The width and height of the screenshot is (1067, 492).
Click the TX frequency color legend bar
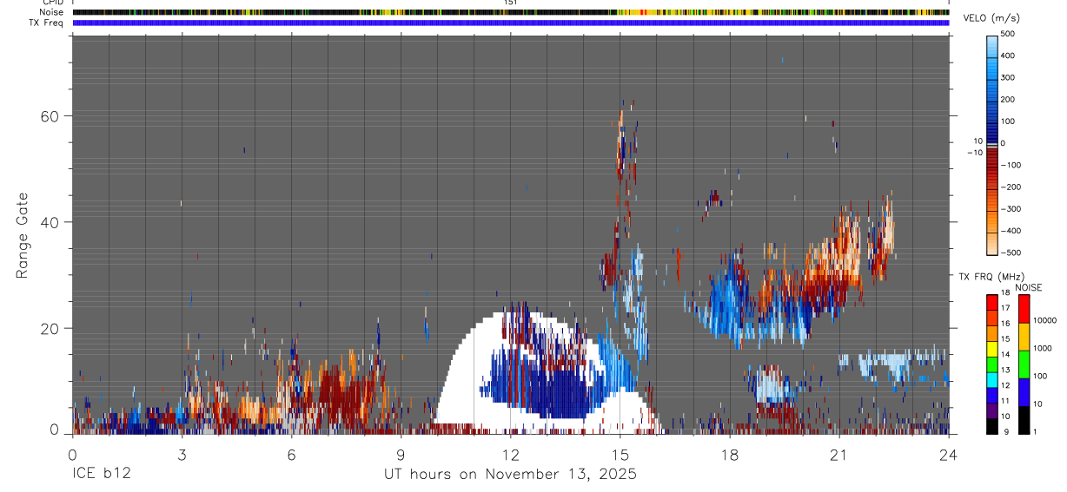992,364
